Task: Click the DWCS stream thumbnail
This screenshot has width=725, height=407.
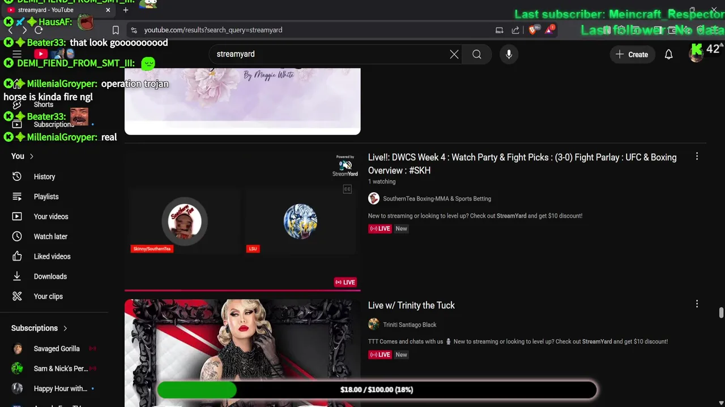Action: click(242, 220)
